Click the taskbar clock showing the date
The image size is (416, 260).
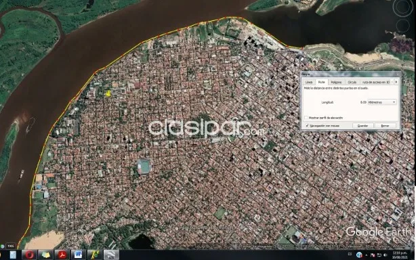(x=399, y=255)
